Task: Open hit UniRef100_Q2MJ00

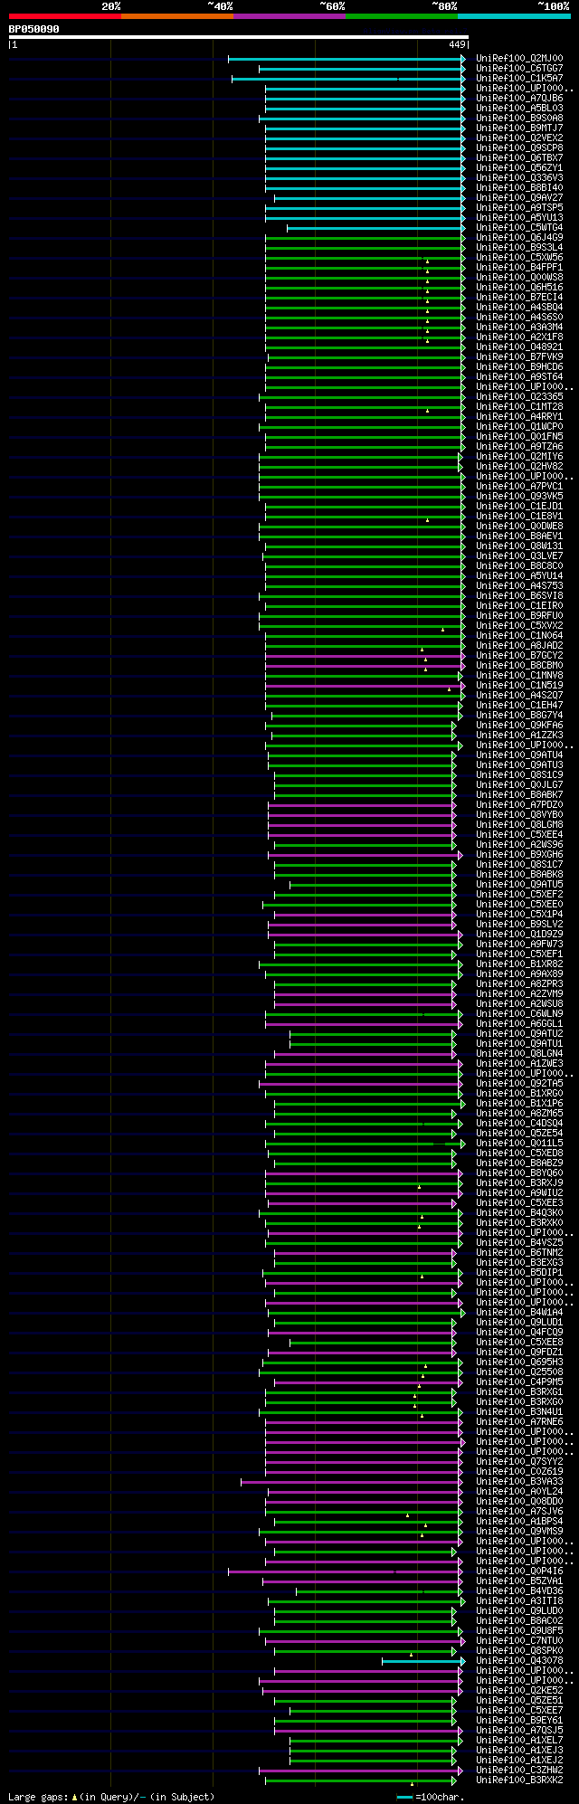Action: [x=519, y=58]
